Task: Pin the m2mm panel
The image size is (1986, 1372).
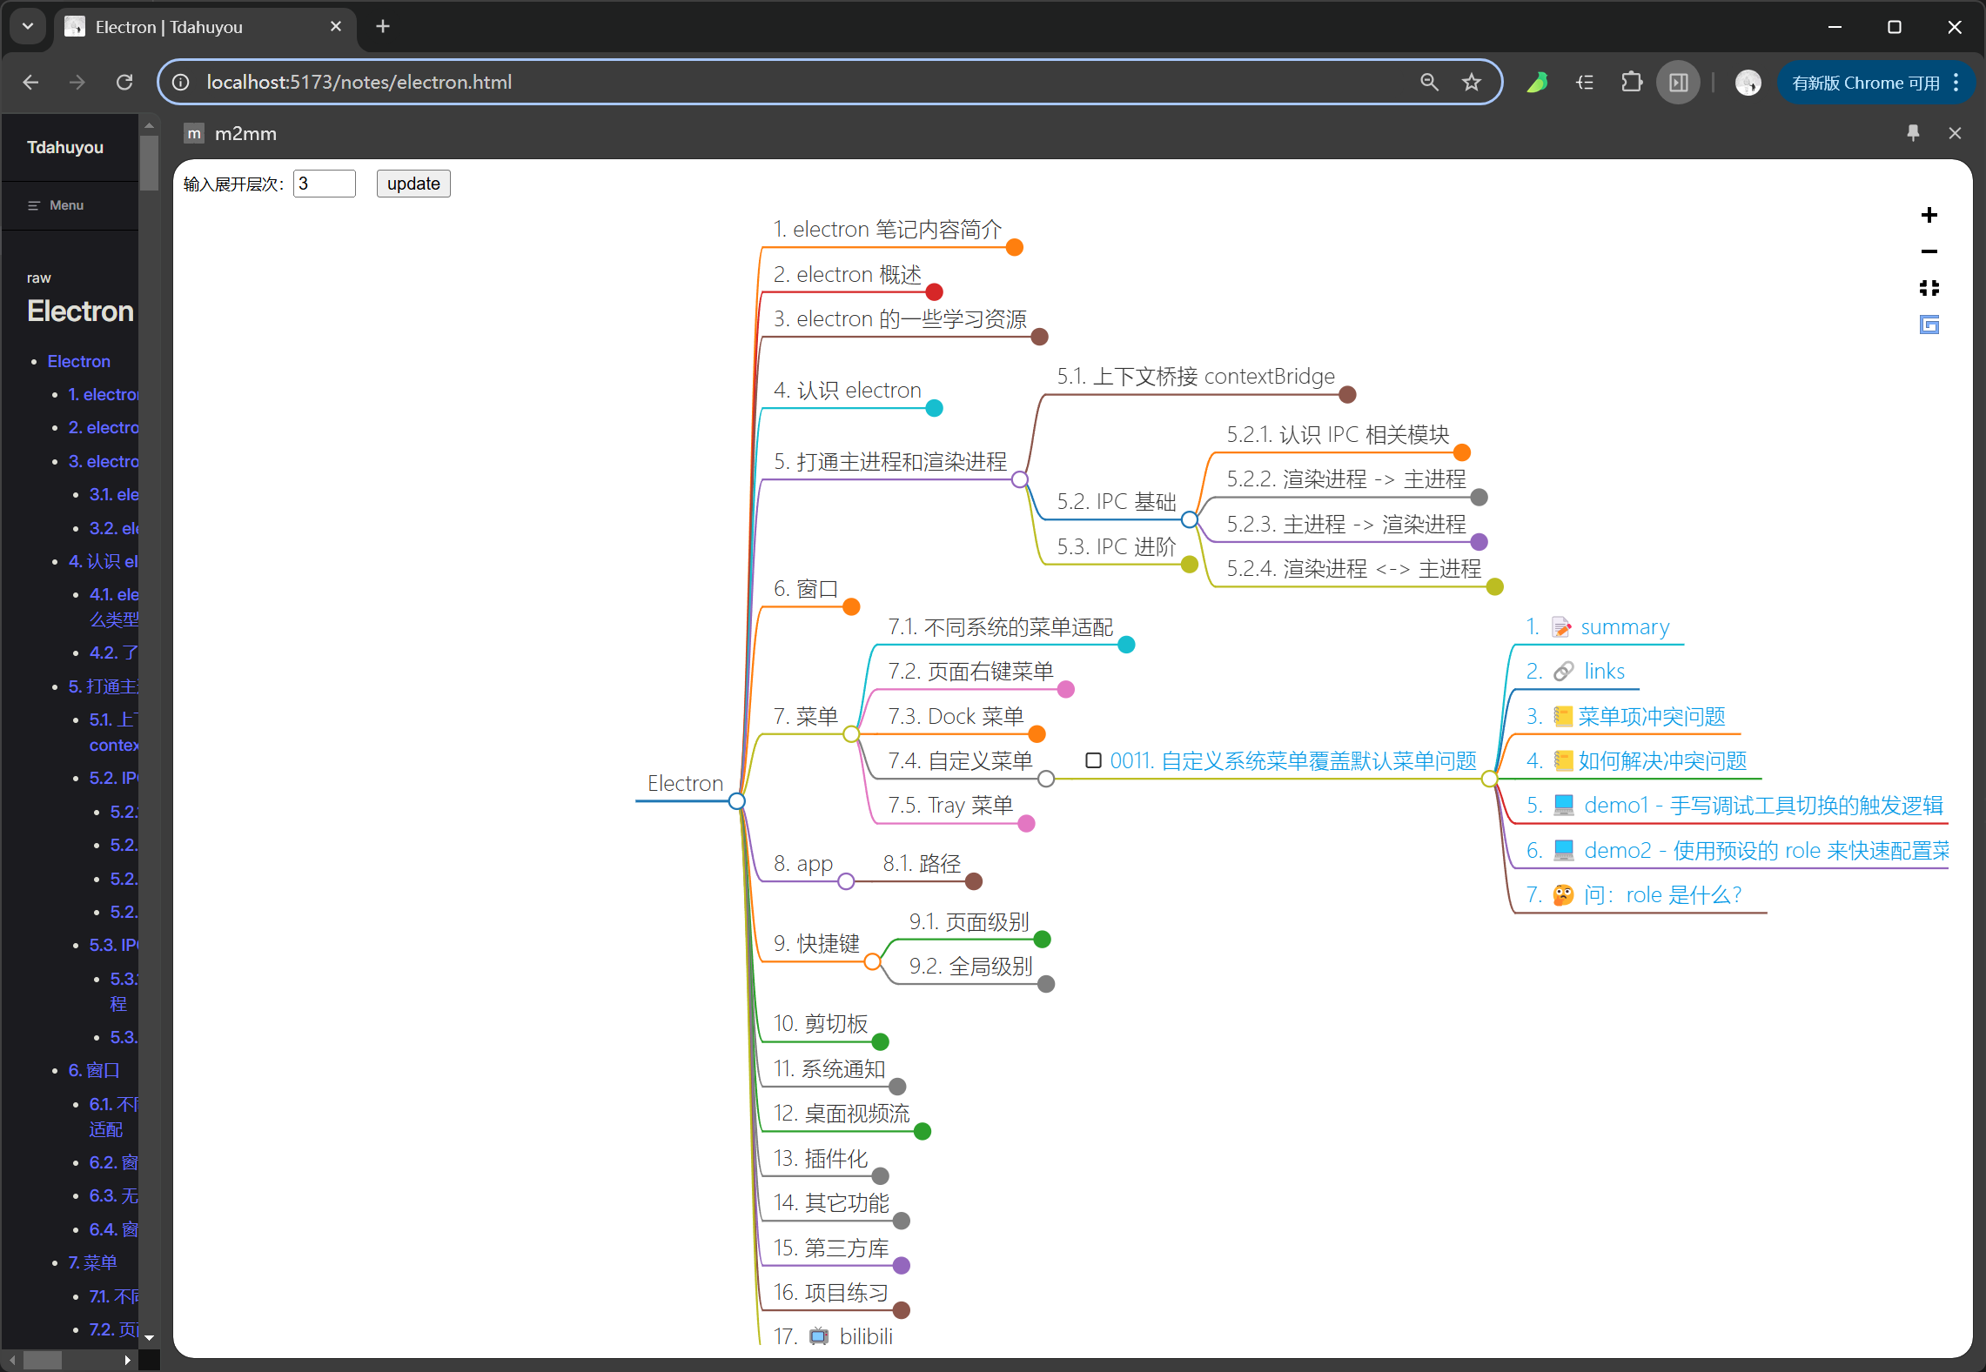Action: tap(1912, 133)
